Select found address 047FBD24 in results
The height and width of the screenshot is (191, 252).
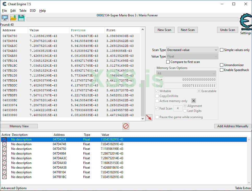click(10, 80)
